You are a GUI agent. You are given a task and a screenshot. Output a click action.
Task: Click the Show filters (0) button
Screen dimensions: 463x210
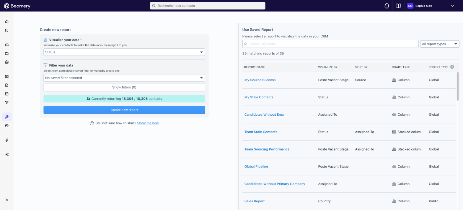(124, 87)
